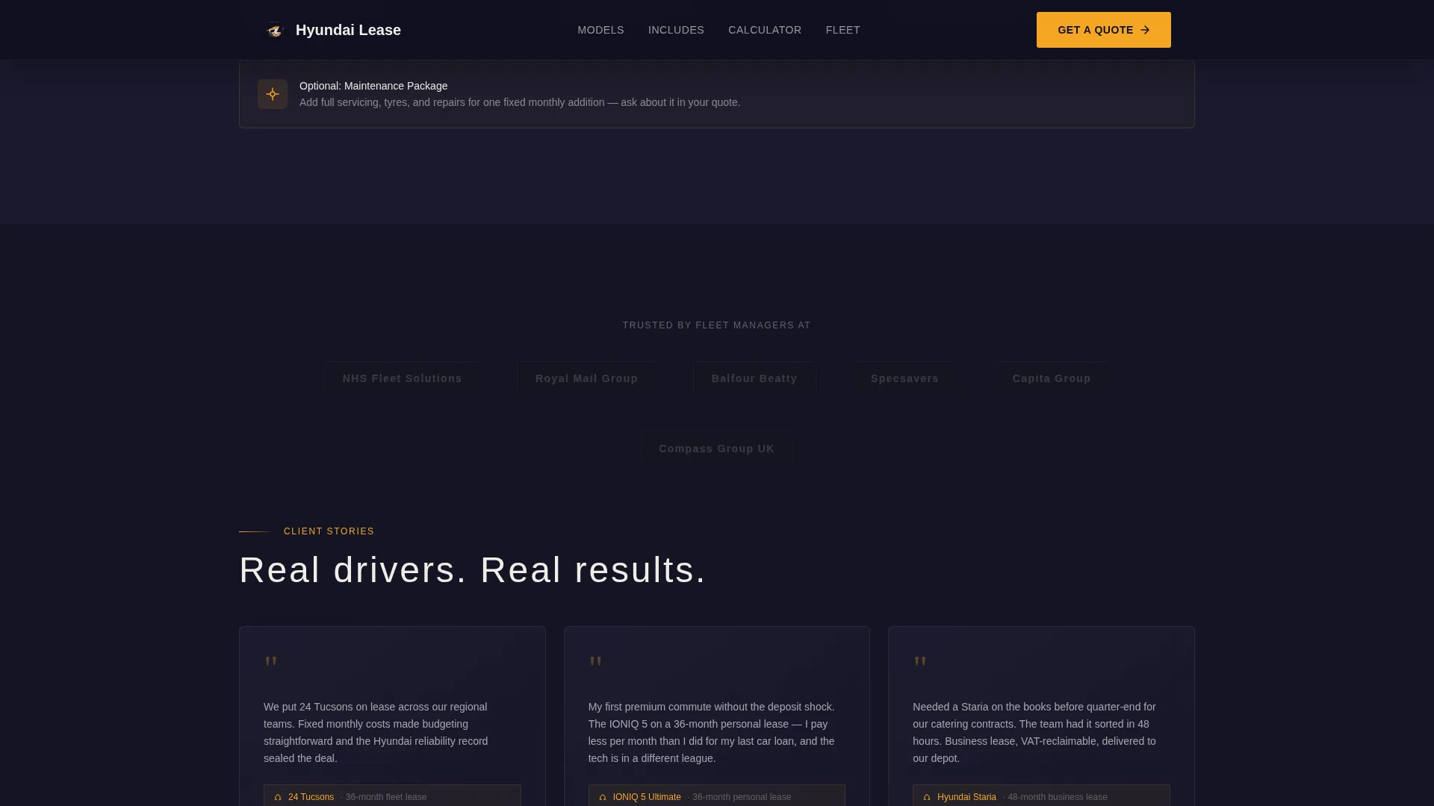Screen dimensions: 1434x806
Task: Select the Royal Mail Group badge
Action: (586, 378)
